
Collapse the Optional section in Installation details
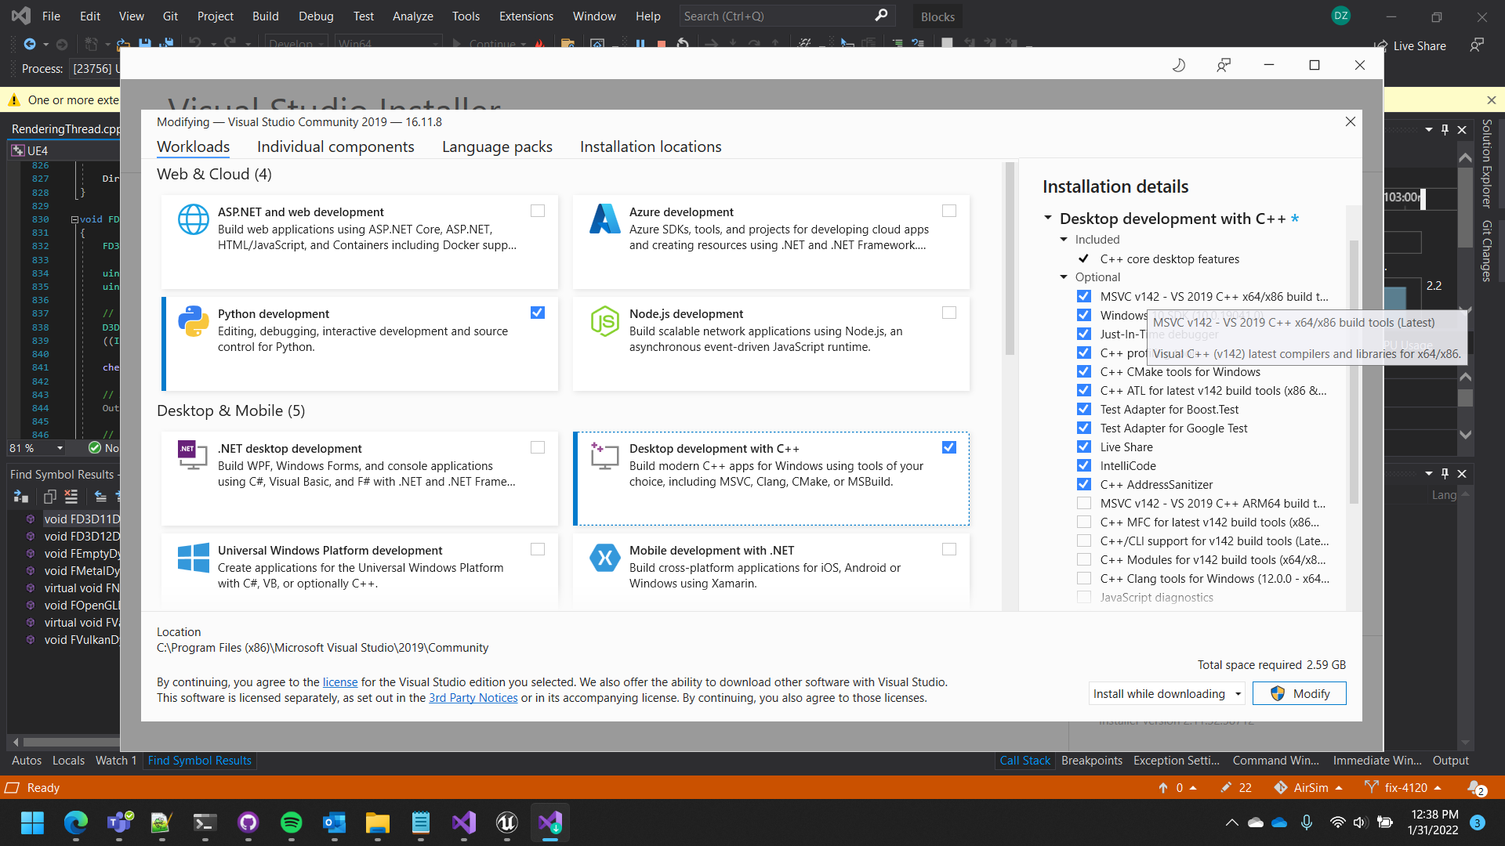click(x=1064, y=277)
